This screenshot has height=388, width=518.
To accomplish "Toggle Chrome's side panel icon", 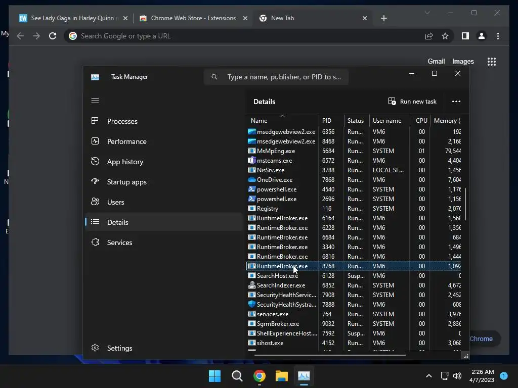I will (x=465, y=36).
